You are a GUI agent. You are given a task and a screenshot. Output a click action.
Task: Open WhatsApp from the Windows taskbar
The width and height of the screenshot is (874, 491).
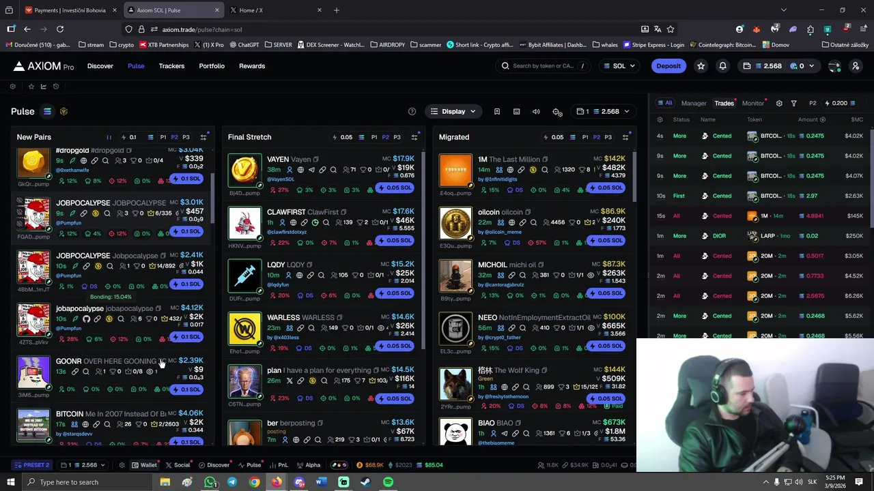pos(210,482)
